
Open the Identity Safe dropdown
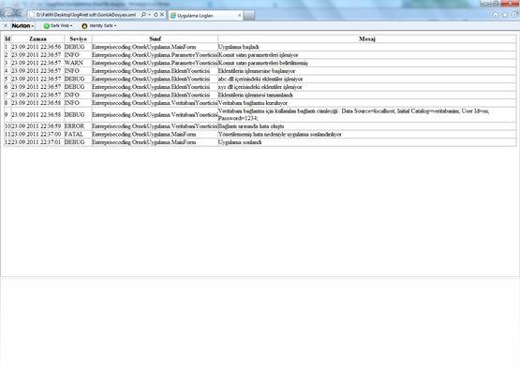(99, 25)
